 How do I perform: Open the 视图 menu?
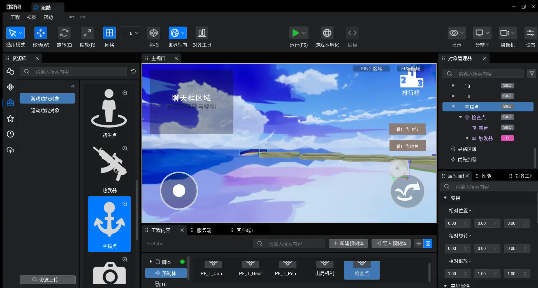tap(32, 17)
